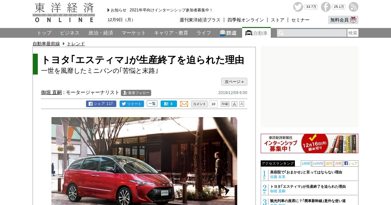Open 週刊東洋経済プラス link
Image resolution: width=391 pixels, height=205 pixels.
[x=200, y=20]
